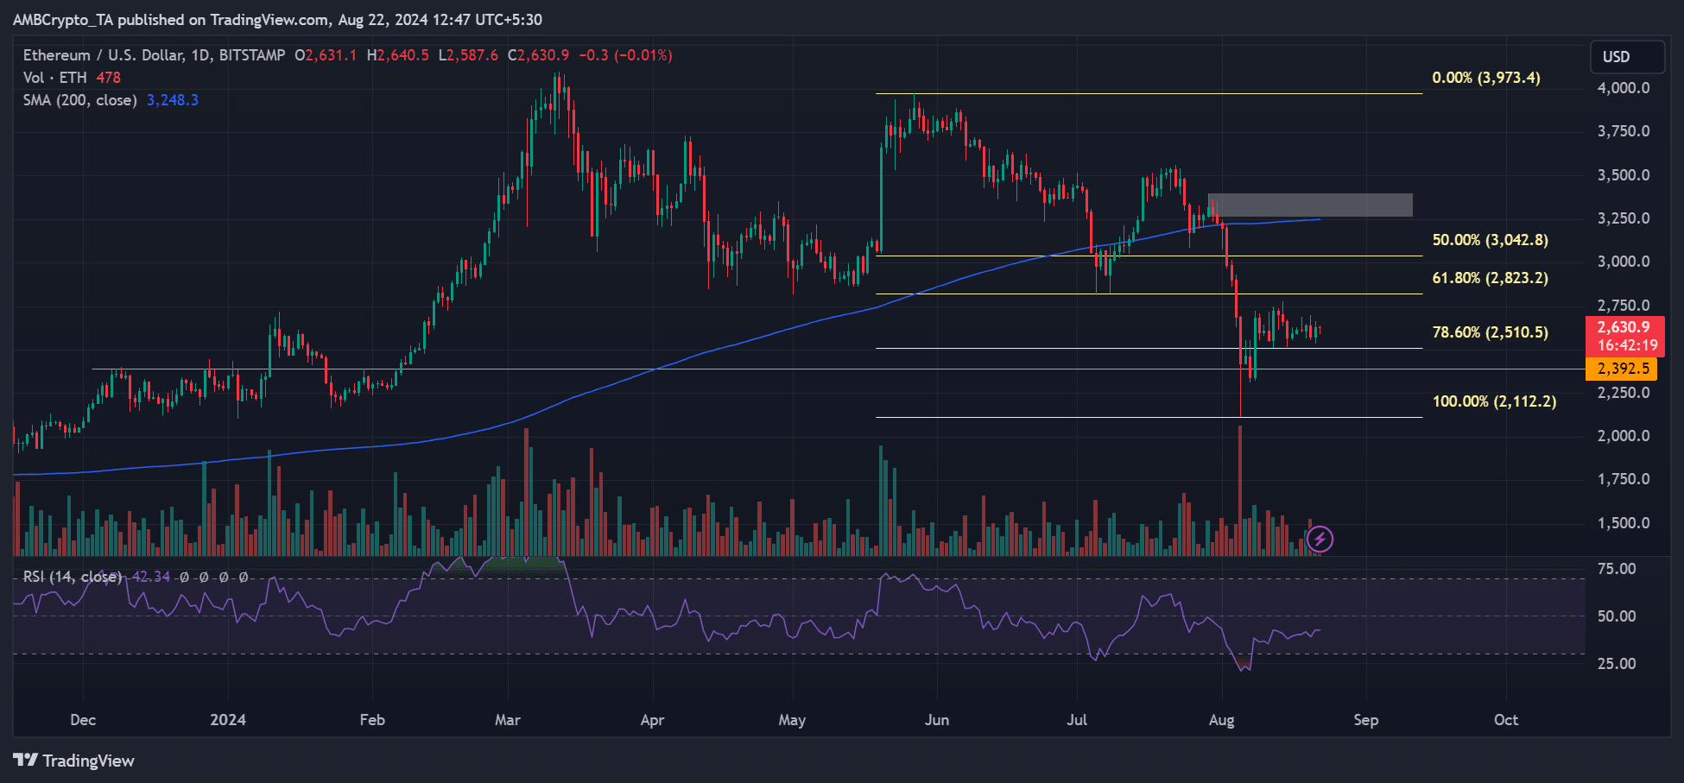Click the RSI (14, close) indicator label
The height and width of the screenshot is (783, 1684).
pos(73,577)
